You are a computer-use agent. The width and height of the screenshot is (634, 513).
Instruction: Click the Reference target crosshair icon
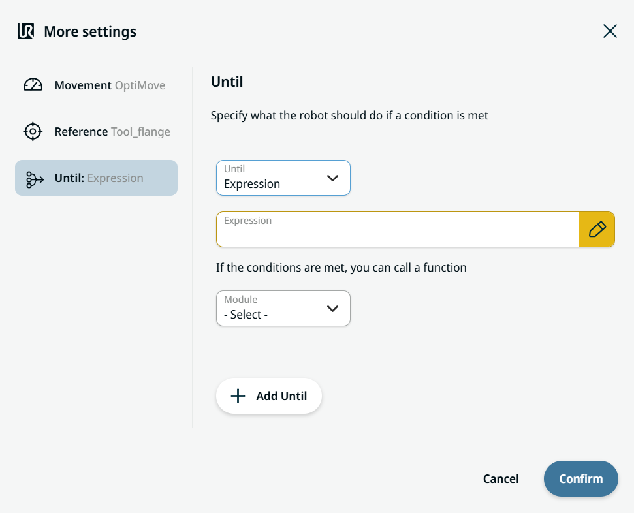(33, 131)
